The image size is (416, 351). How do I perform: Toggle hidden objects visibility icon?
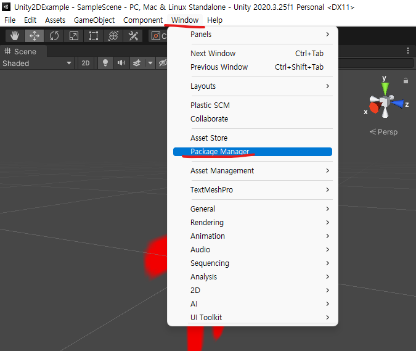(x=162, y=63)
